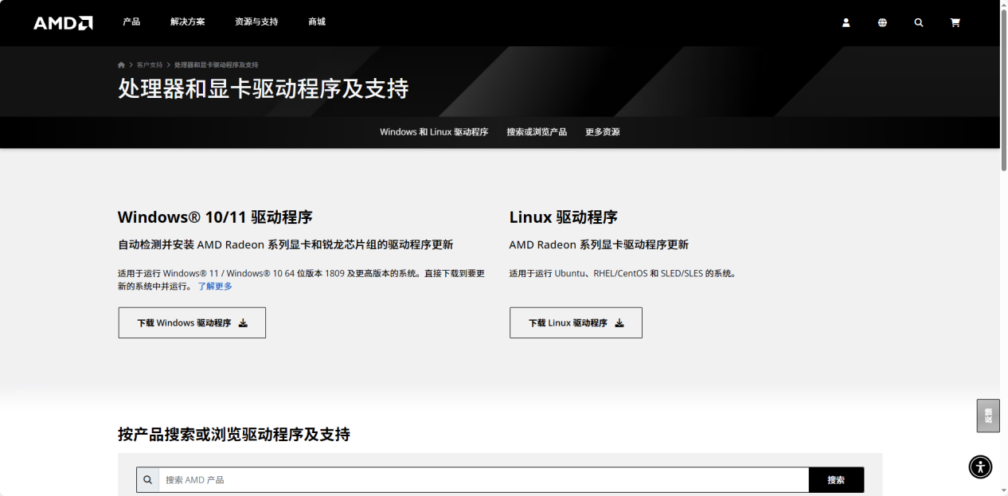Click the 下载 Linux 驱动程序 button
Screen dimensions: 1008x496
(575, 322)
